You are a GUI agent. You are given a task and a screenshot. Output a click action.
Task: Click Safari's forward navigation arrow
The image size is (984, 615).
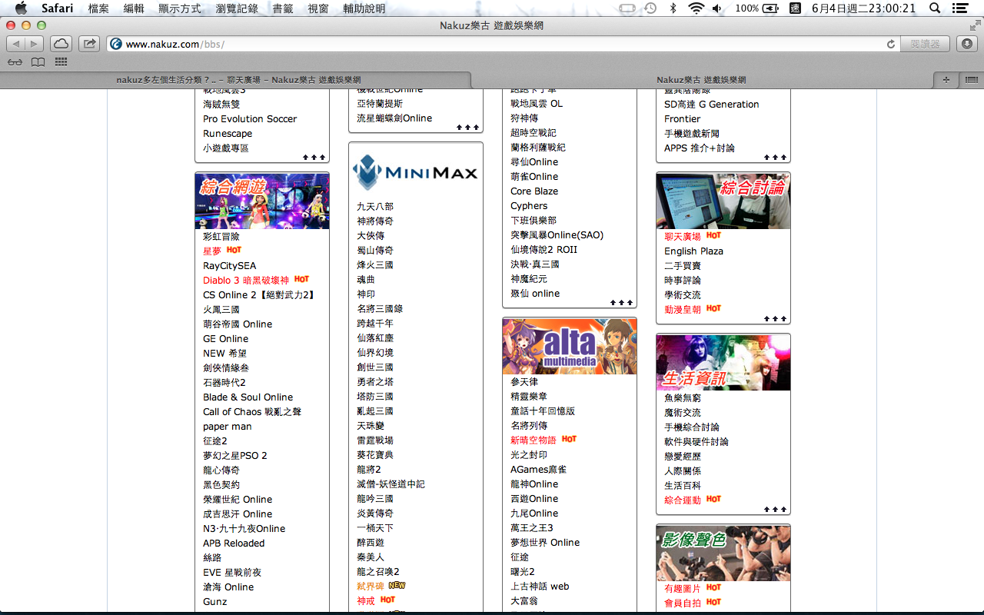point(35,44)
